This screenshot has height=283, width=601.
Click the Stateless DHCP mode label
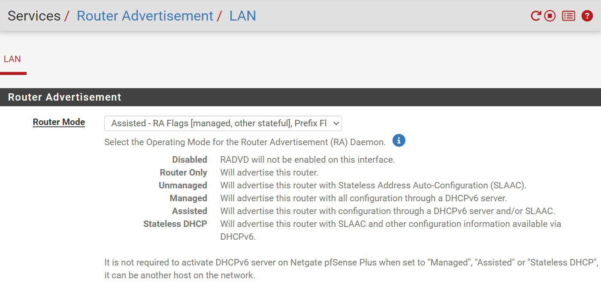click(175, 224)
